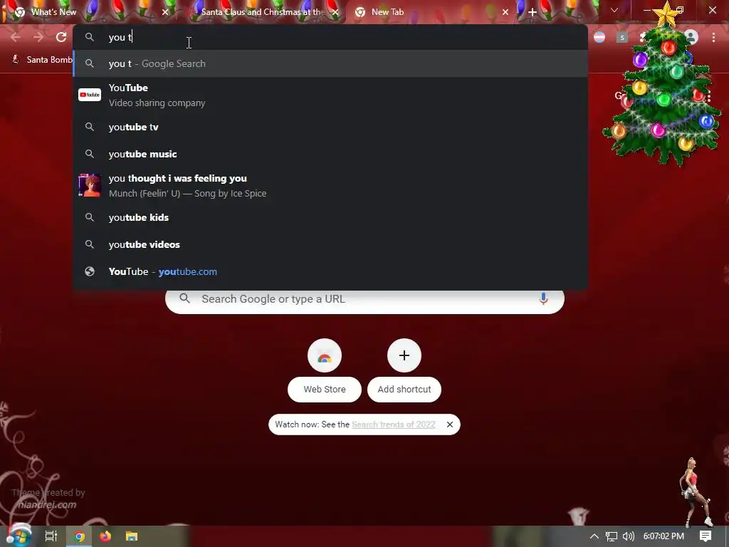Switch to Santa Claus and Christmas tab
The image size is (729, 547).
263,12
